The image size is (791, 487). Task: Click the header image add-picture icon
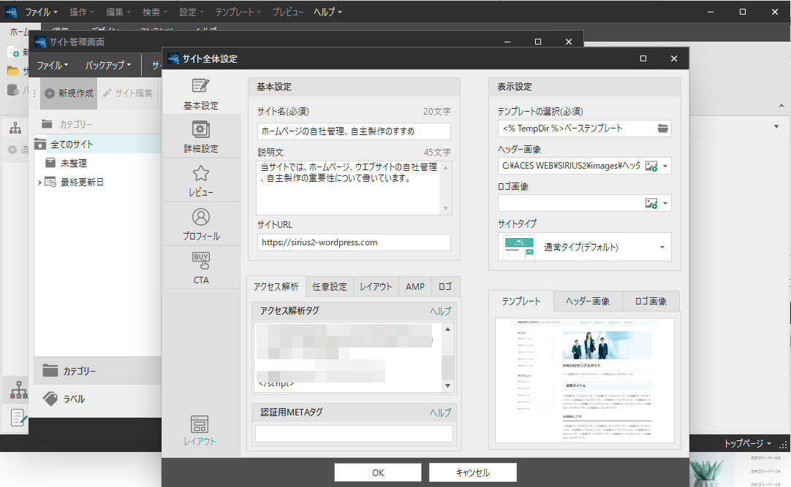(x=651, y=166)
